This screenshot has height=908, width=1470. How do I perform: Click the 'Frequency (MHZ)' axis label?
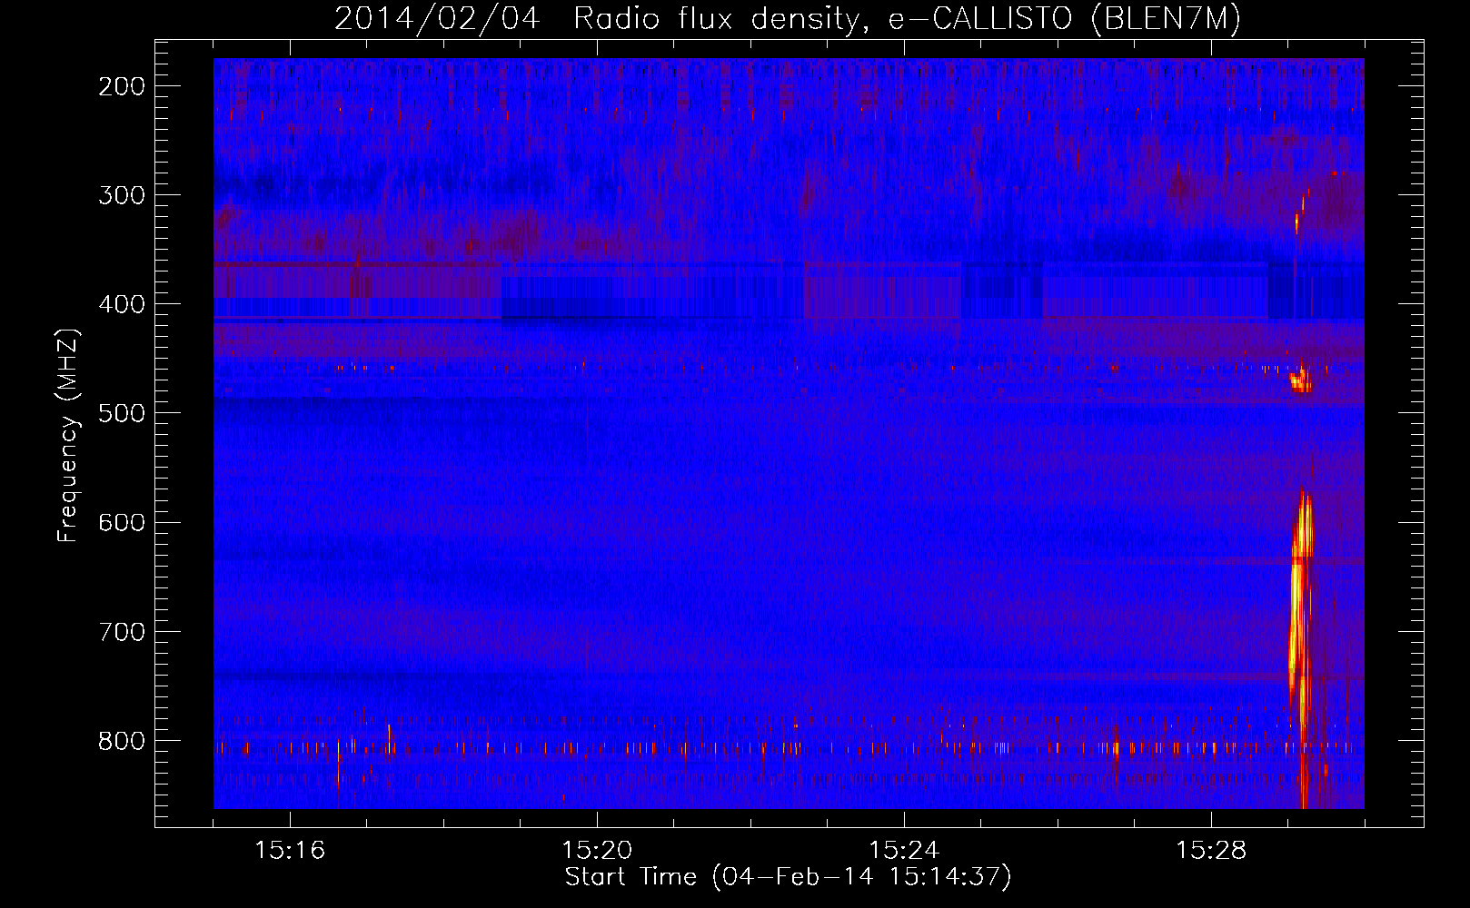pyautogui.click(x=68, y=436)
